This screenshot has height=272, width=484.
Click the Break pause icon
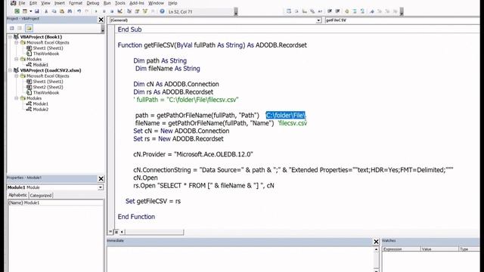104,11
